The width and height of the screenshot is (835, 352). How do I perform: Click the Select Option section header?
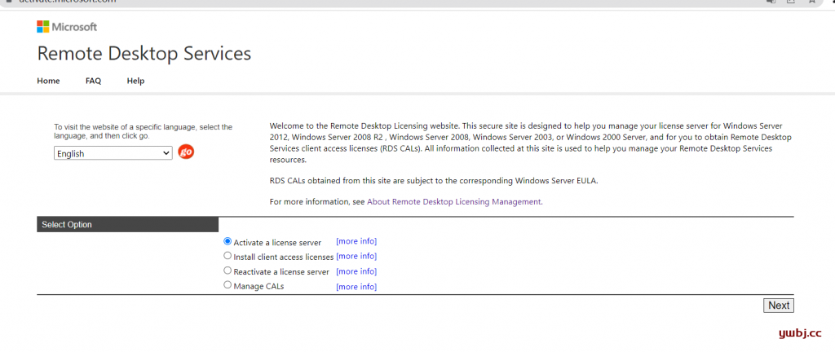click(128, 224)
